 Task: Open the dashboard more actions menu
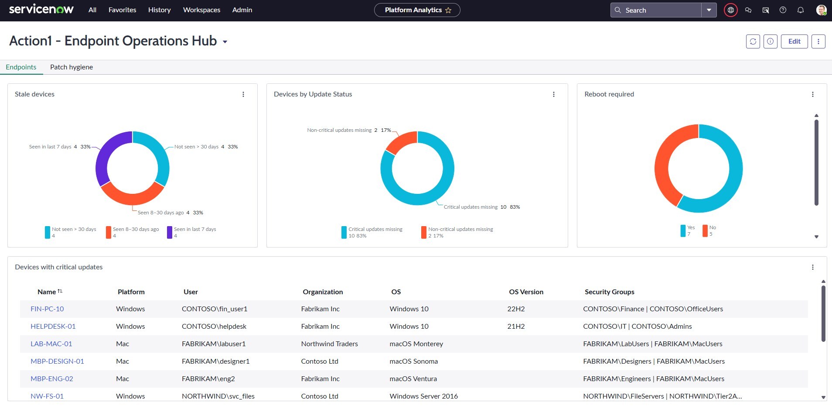[818, 41]
